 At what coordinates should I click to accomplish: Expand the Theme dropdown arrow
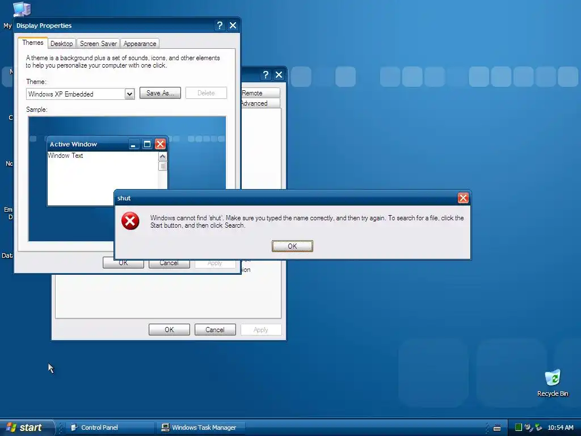click(x=129, y=94)
